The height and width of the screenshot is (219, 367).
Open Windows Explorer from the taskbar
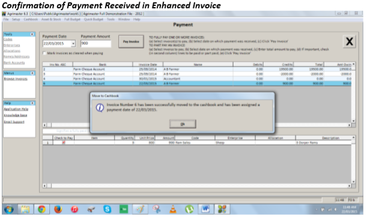click(25, 209)
